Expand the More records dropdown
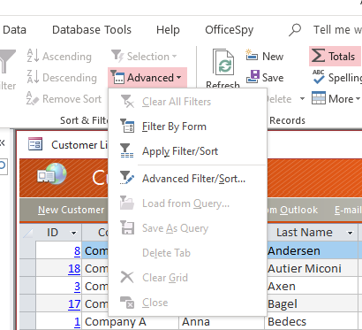Screen dimensions: 362x330 pyautogui.click(x=336, y=99)
